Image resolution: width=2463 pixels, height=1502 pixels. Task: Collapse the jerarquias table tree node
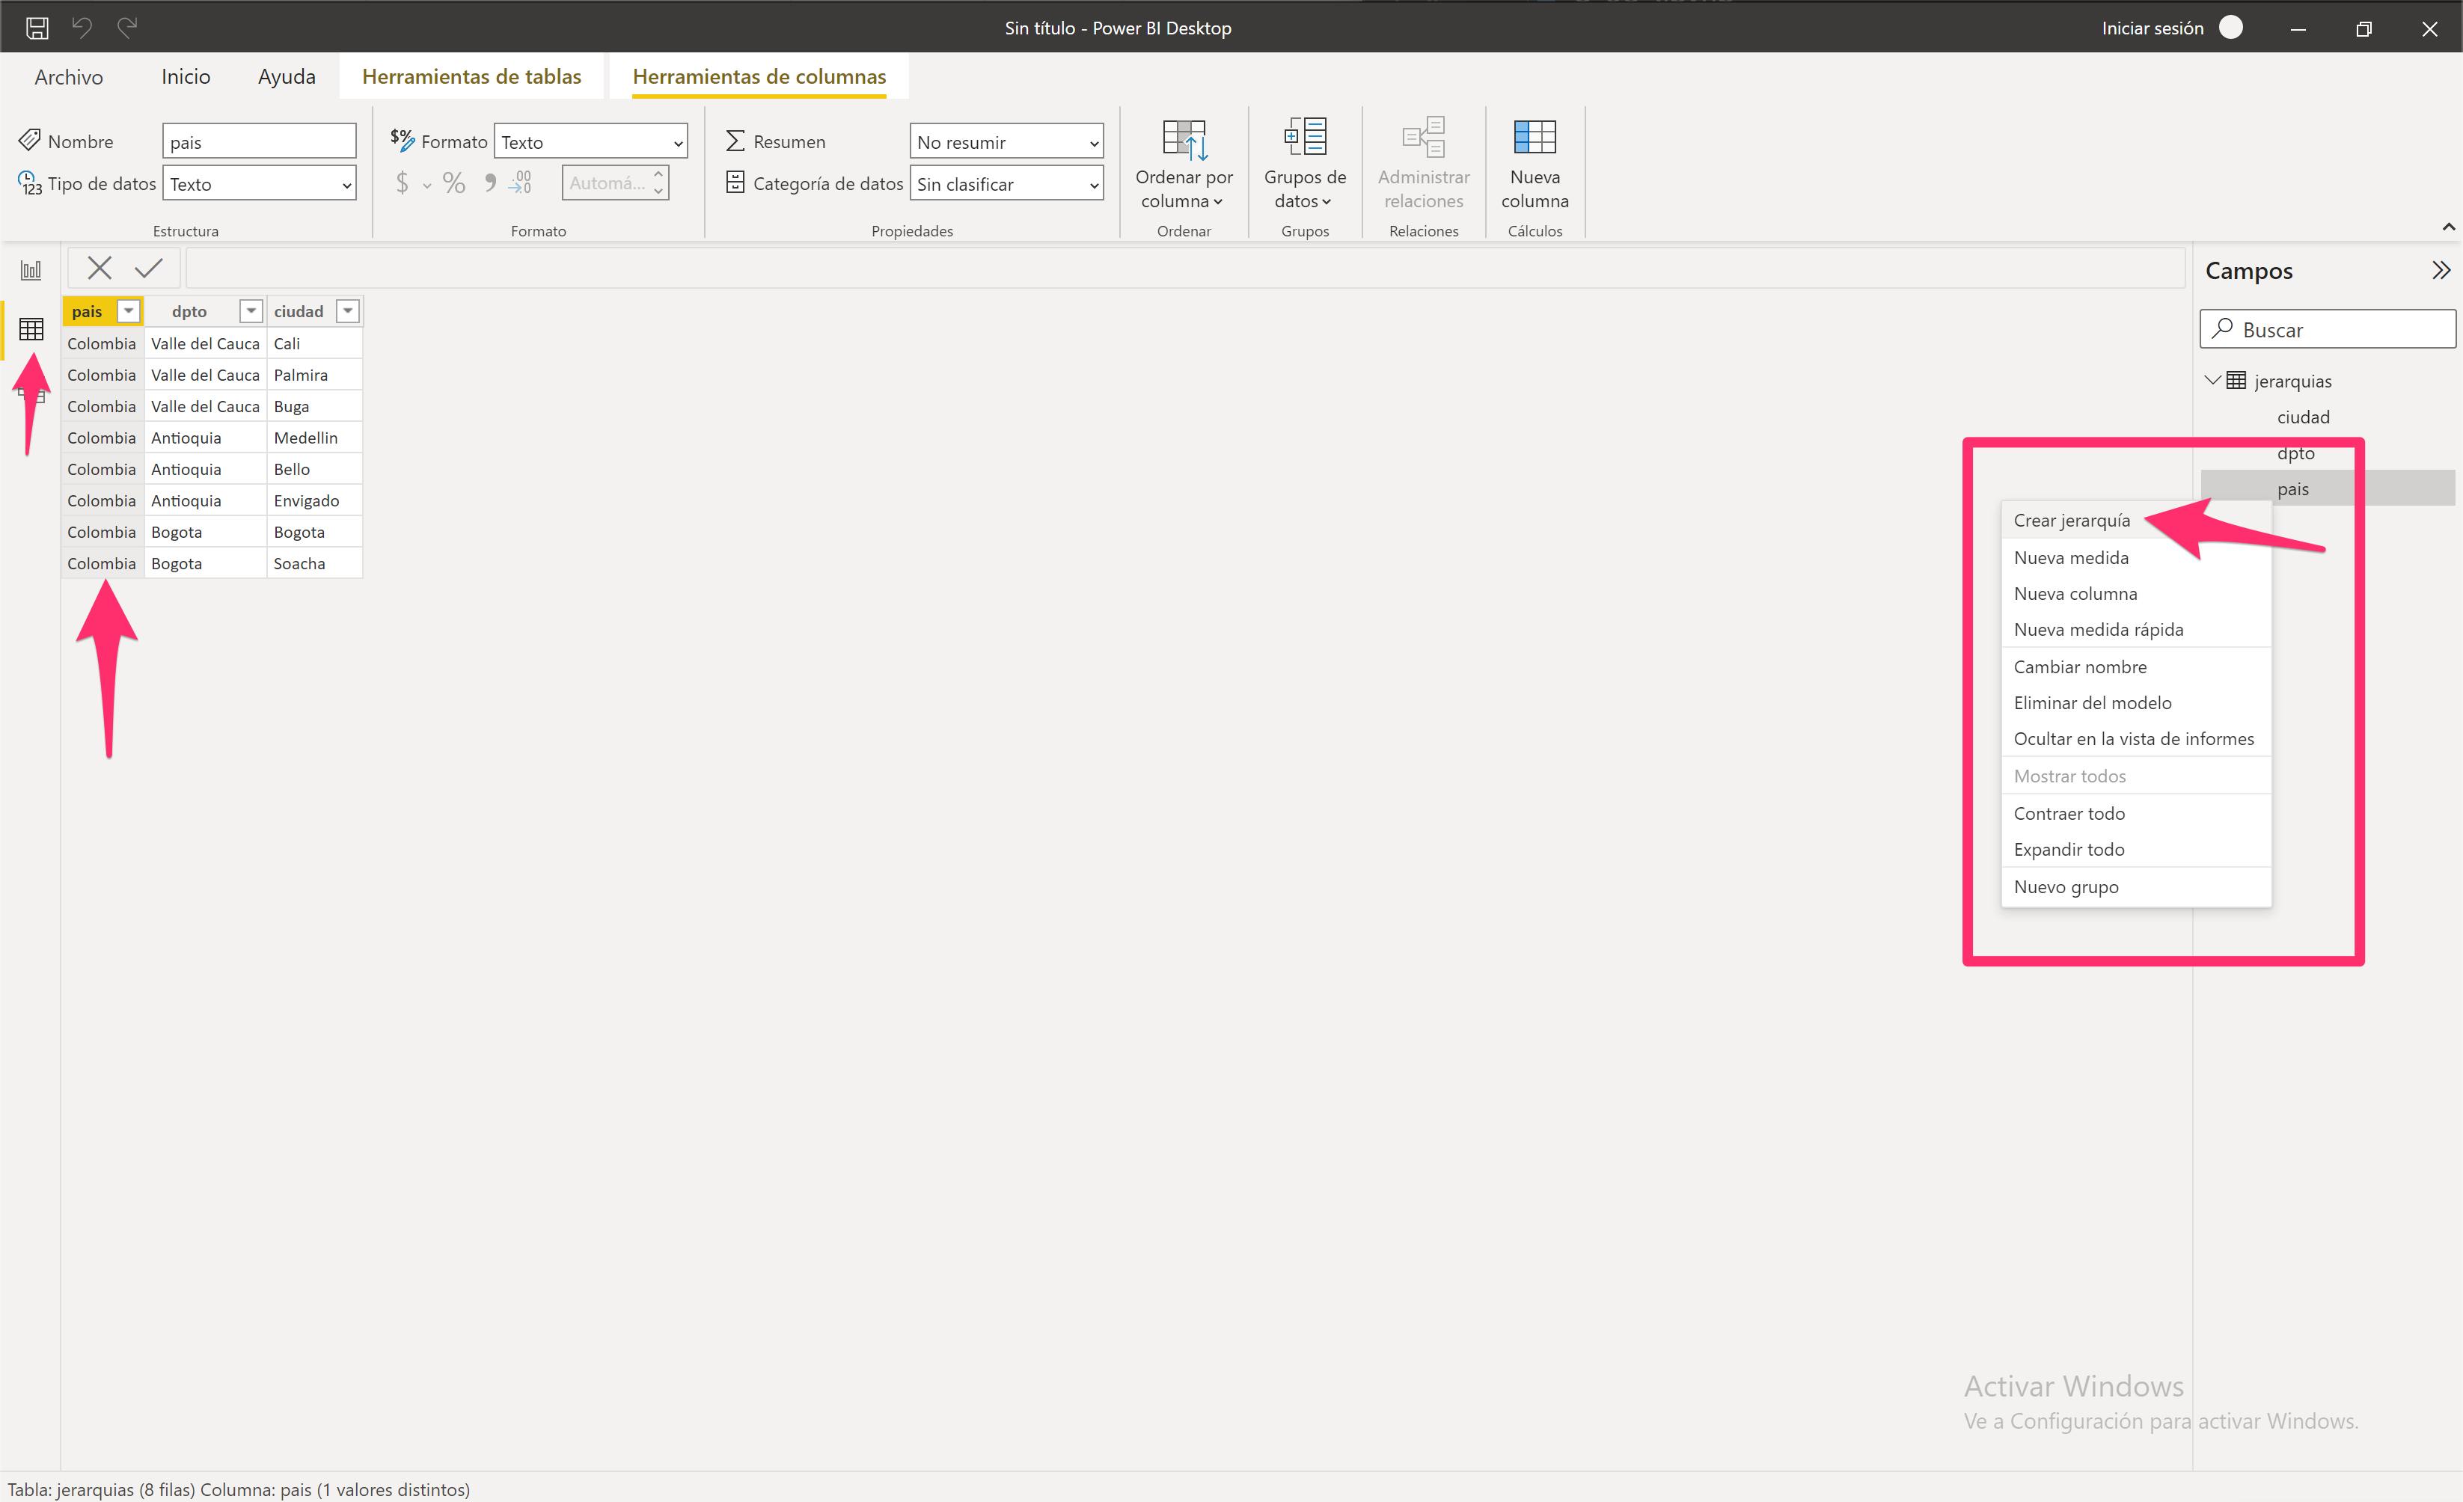[2212, 380]
